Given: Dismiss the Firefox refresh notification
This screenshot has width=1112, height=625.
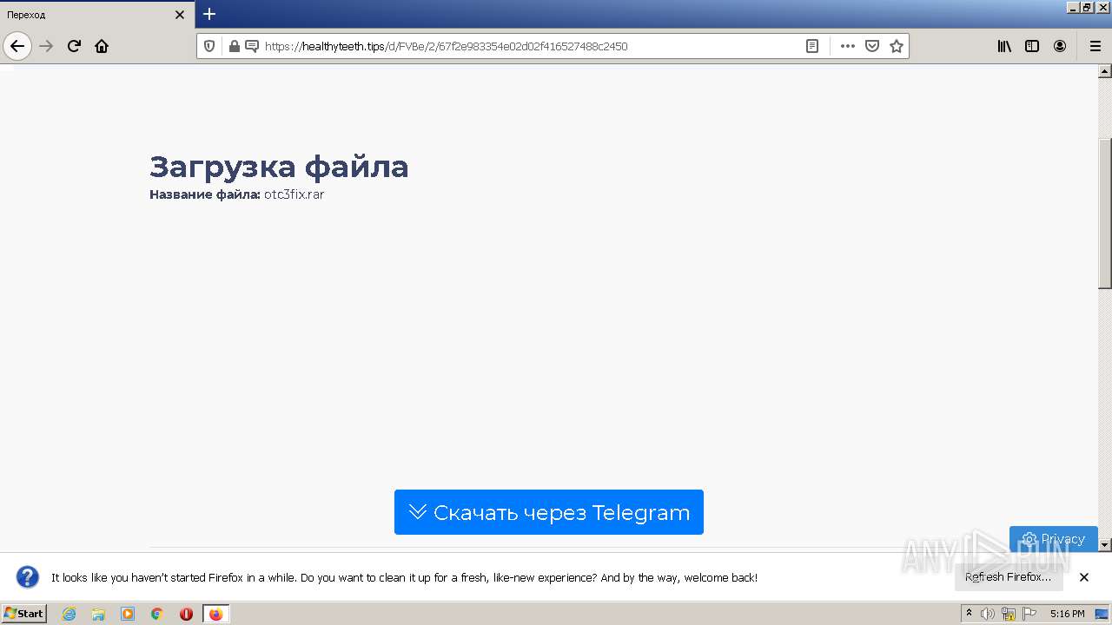Looking at the screenshot, I should click(x=1084, y=577).
